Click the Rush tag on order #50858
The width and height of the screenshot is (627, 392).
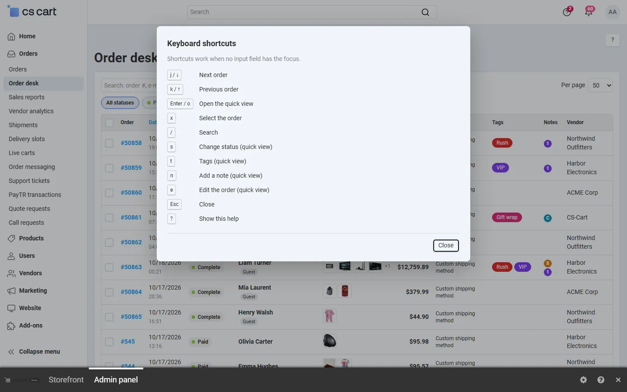[502, 143]
